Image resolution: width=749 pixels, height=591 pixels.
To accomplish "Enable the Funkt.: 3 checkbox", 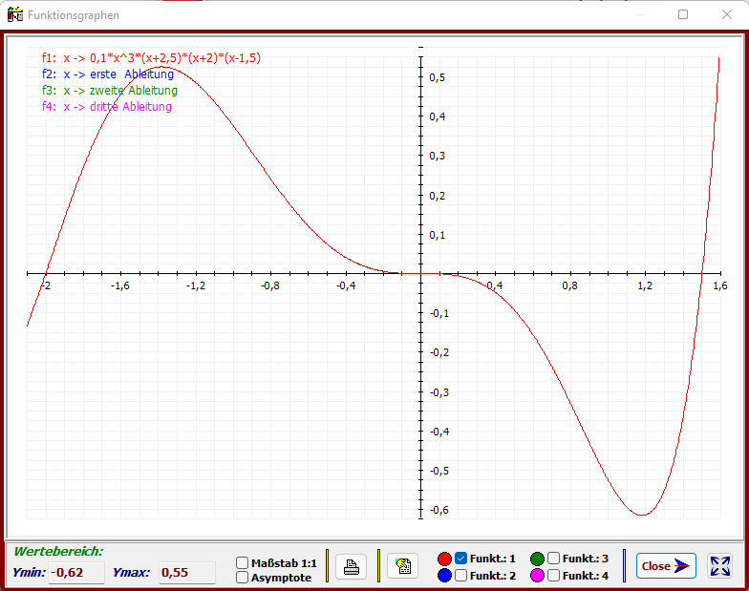I will [554, 559].
